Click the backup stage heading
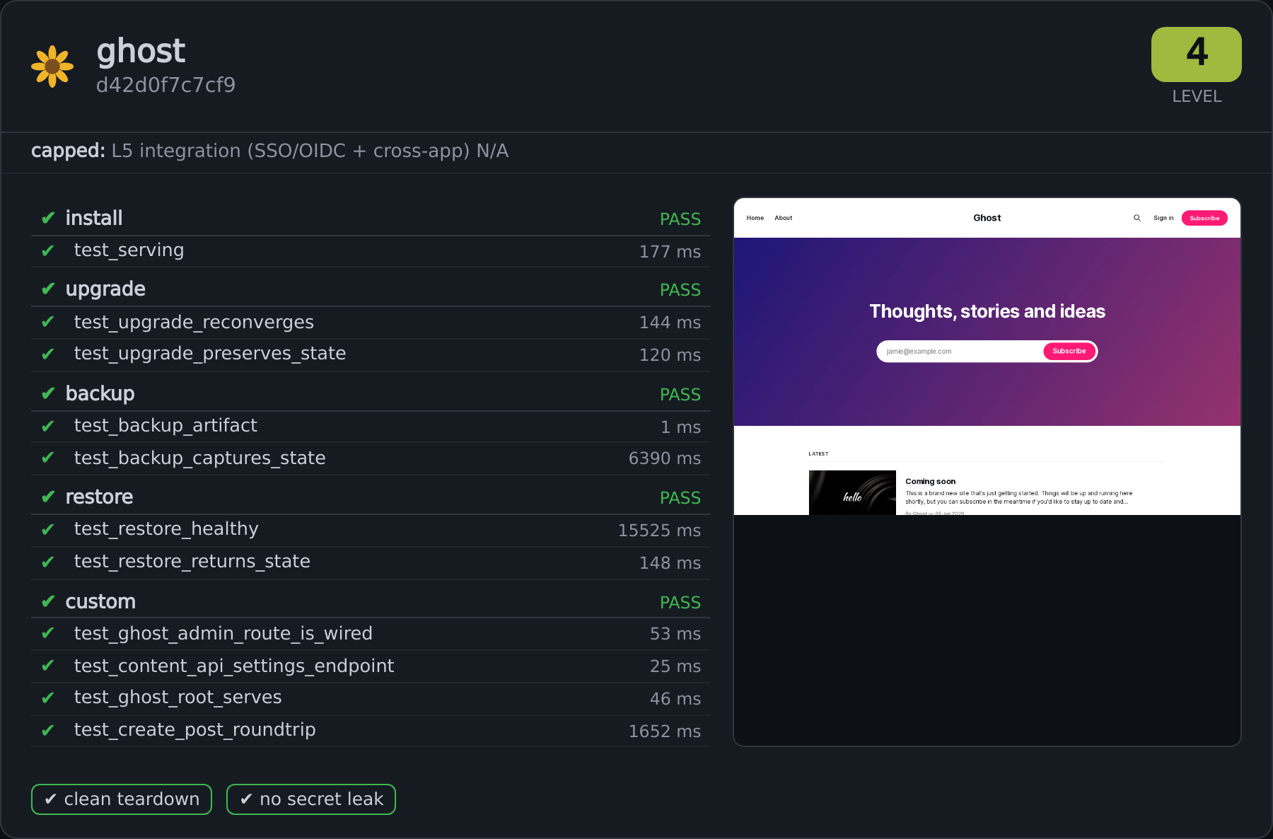 pyautogui.click(x=100, y=393)
